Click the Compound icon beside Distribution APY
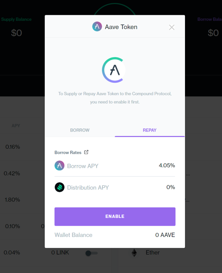 pos(60,187)
